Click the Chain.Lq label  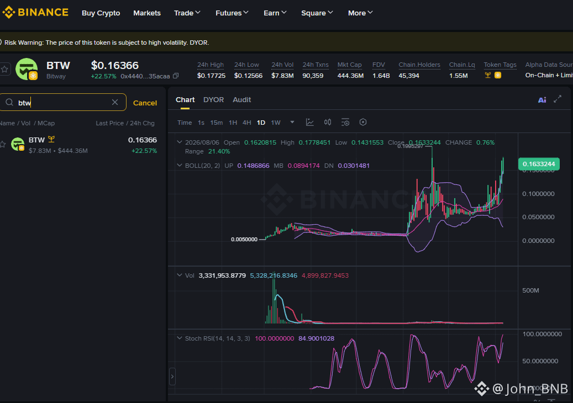click(462, 65)
